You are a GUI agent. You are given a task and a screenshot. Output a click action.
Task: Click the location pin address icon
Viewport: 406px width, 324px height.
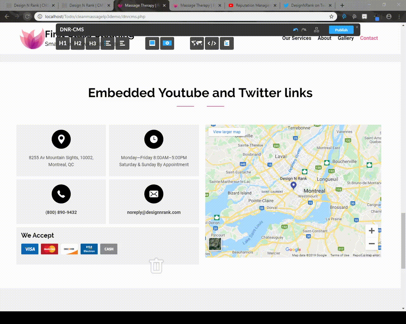coord(61,139)
